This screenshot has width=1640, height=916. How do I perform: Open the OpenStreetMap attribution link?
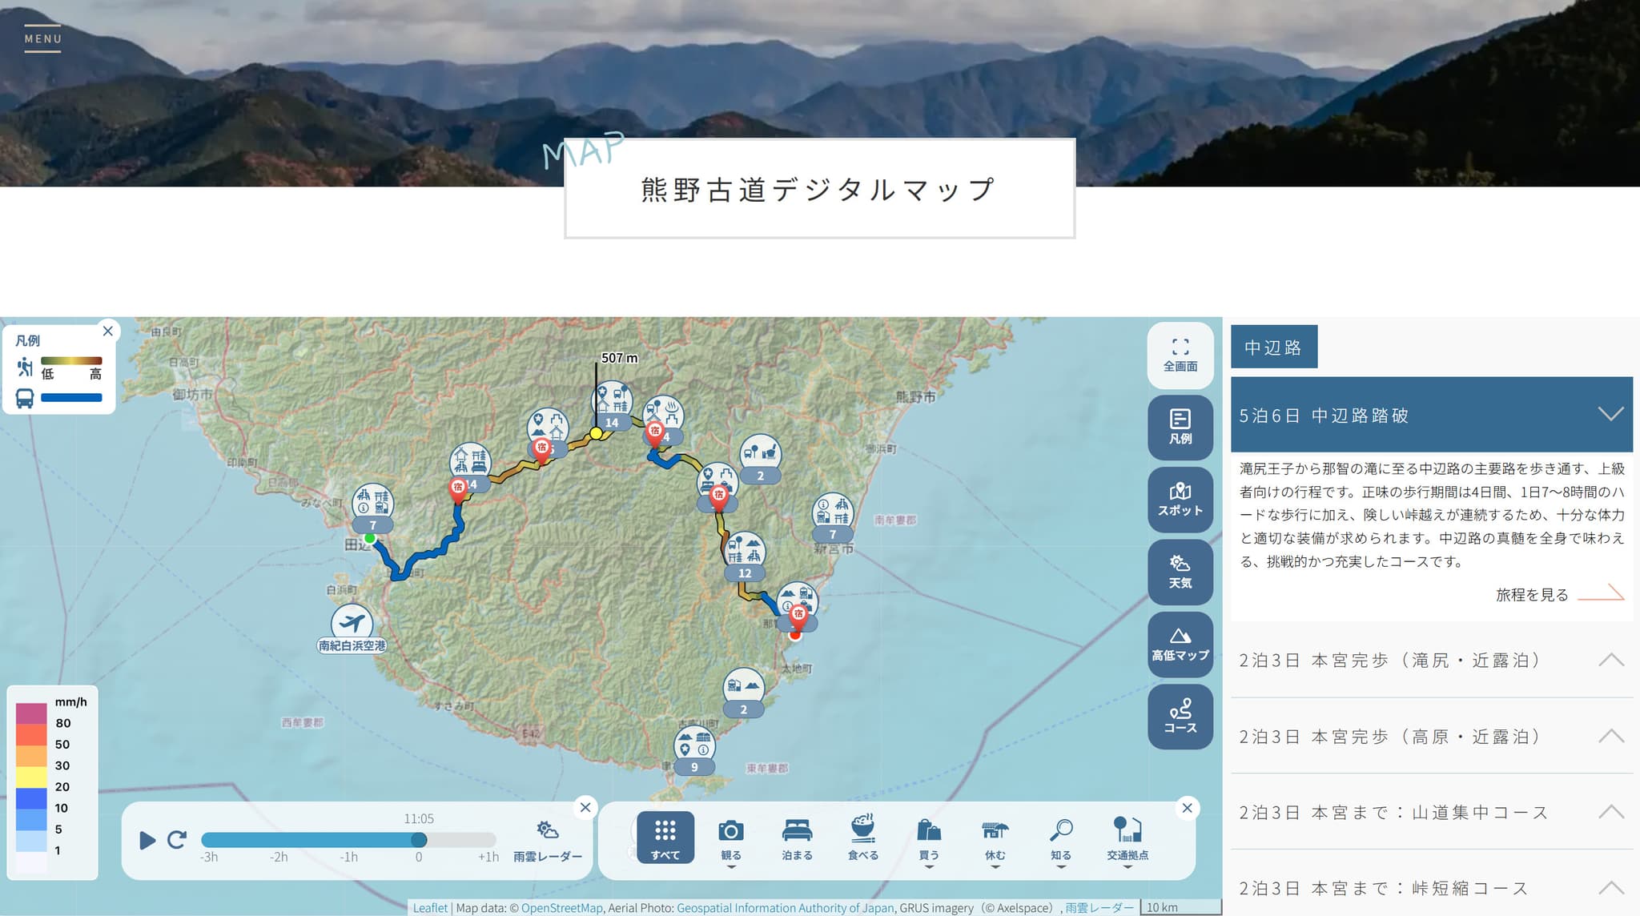coord(561,908)
